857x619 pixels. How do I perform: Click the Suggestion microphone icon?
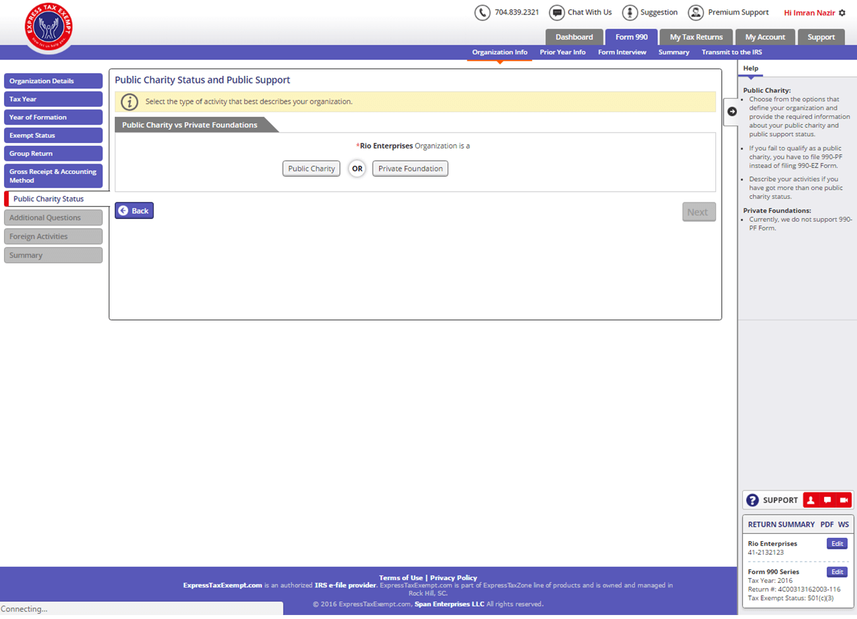coord(630,13)
